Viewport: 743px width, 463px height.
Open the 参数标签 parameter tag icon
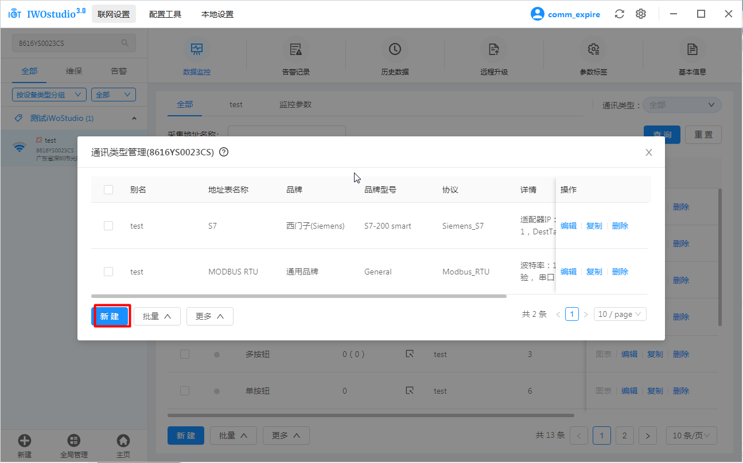coord(593,50)
